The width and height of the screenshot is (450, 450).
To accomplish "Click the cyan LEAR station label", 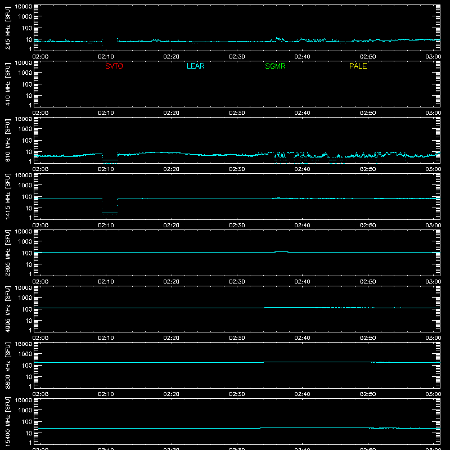I will click(195, 66).
